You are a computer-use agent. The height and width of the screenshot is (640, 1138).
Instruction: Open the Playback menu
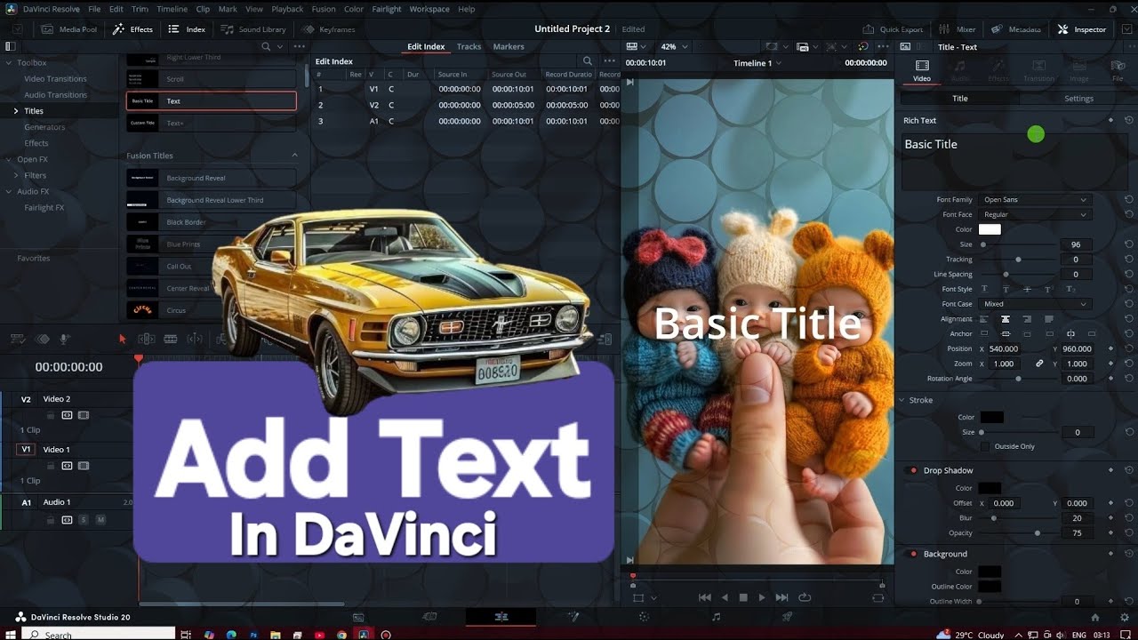click(x=287, y=9)
